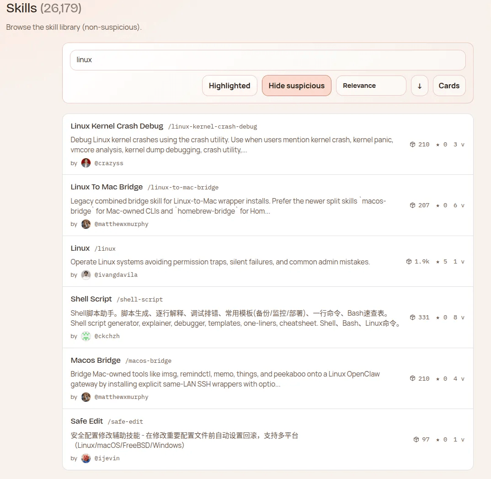Click the @crazyss author avatar
This screenshot has width=491, height=479.
click(x=86, y=163)
